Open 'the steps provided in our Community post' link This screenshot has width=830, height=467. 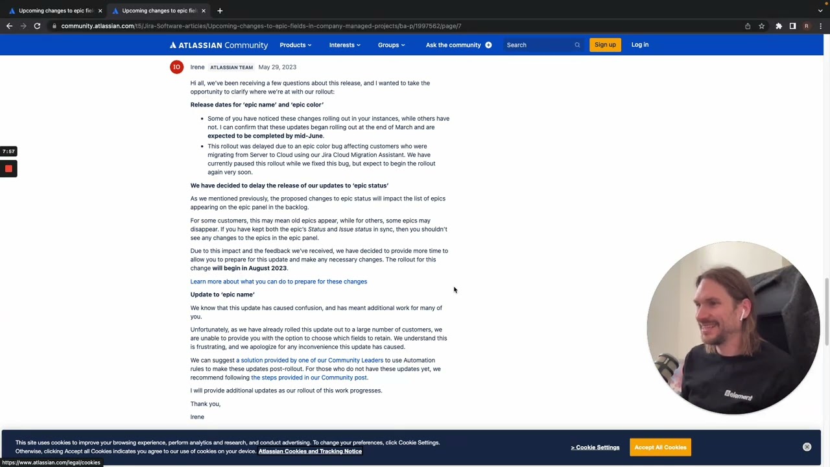click(309, 377)
